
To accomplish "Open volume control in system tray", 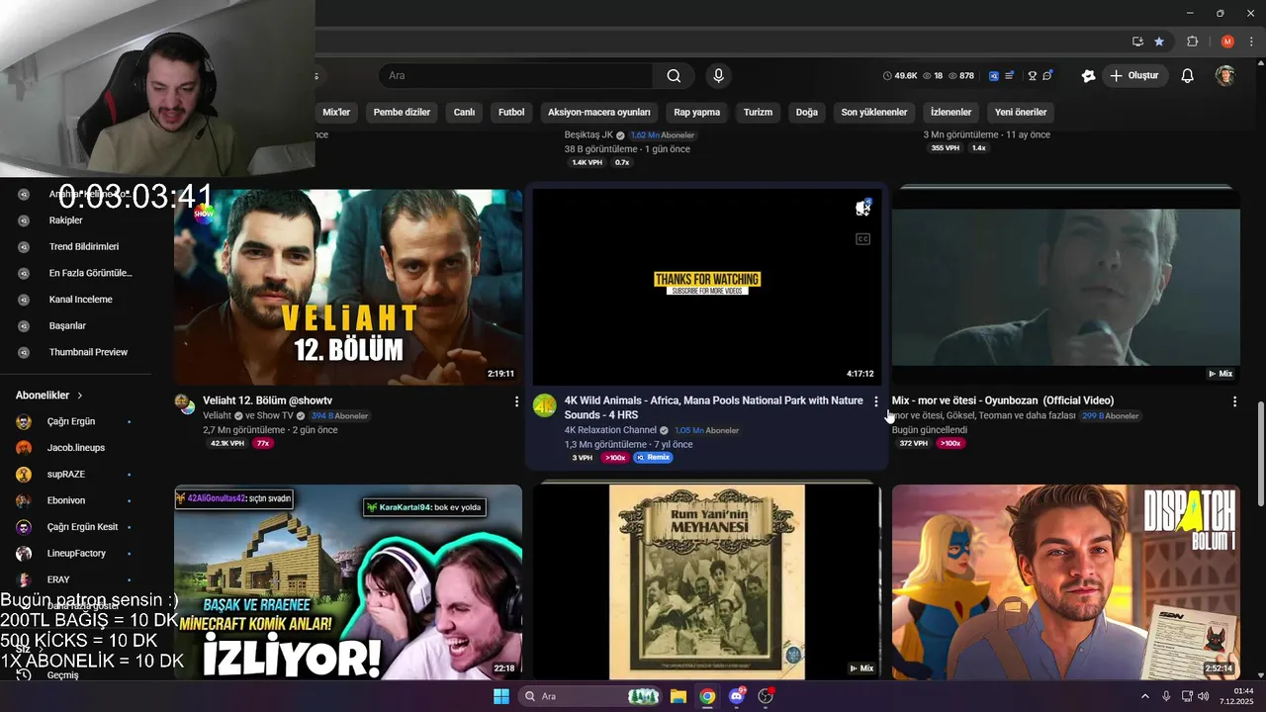I will coord(1204,696).
